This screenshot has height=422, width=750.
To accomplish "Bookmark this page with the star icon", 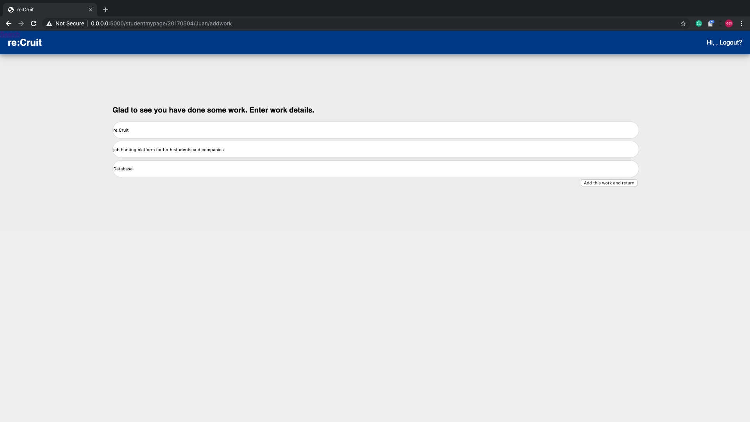I will (683, 23).
